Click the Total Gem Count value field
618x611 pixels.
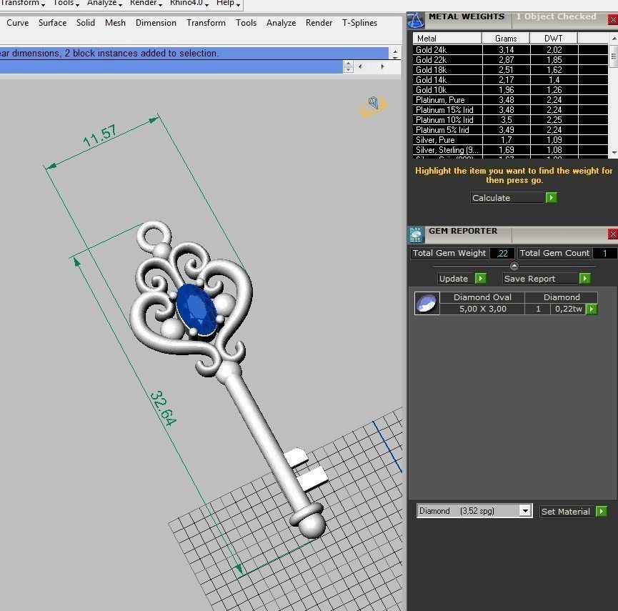click(604, 253)
